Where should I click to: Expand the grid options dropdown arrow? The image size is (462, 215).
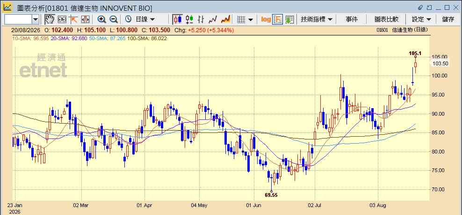[x=251, y=20]
